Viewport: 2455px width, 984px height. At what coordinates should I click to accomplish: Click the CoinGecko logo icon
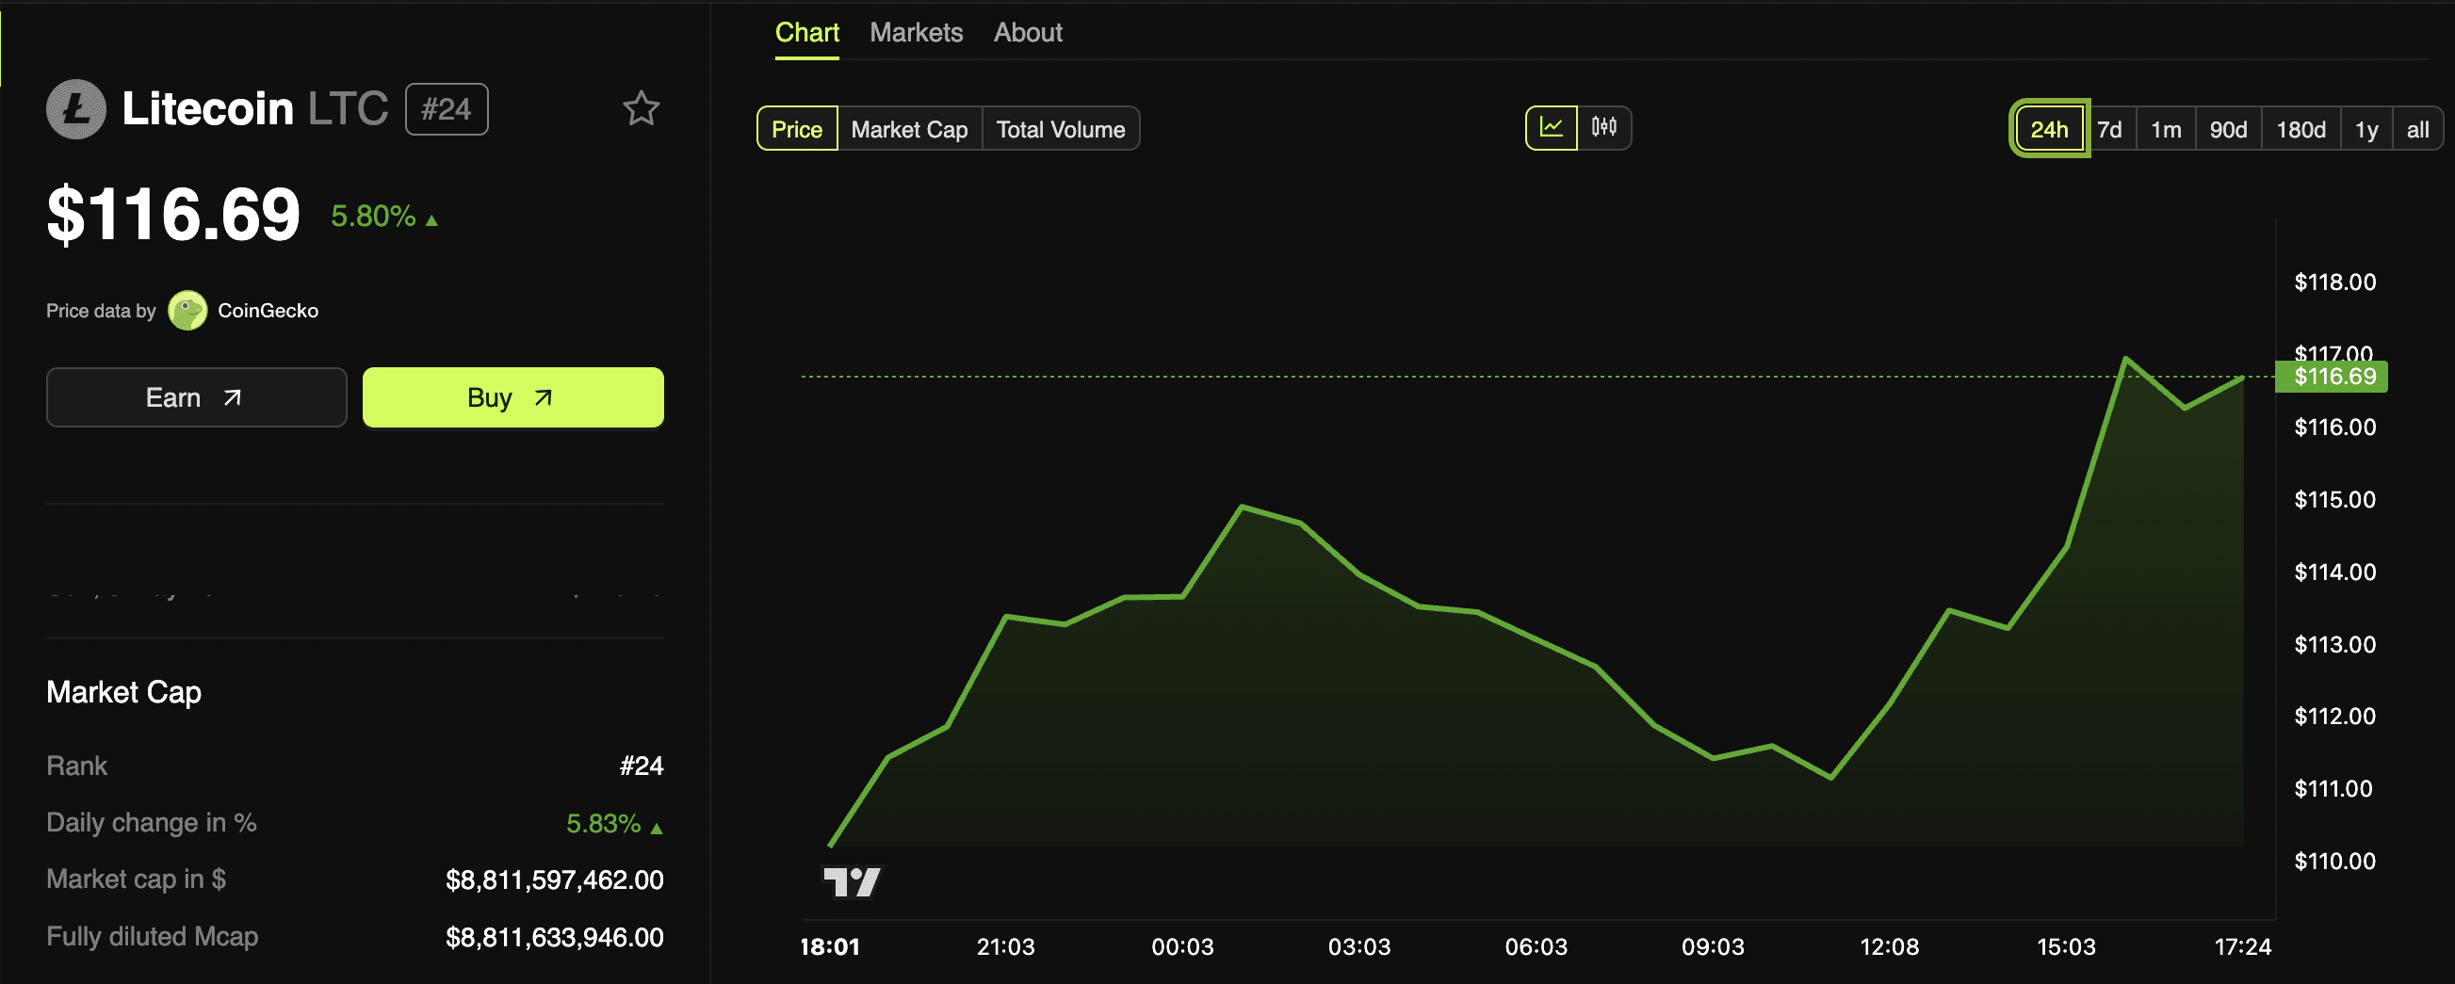187,311
